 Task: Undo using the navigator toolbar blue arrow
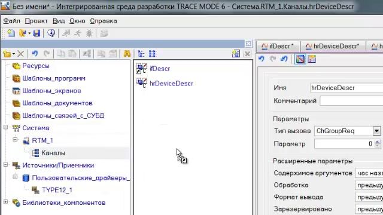click(35, 54)
